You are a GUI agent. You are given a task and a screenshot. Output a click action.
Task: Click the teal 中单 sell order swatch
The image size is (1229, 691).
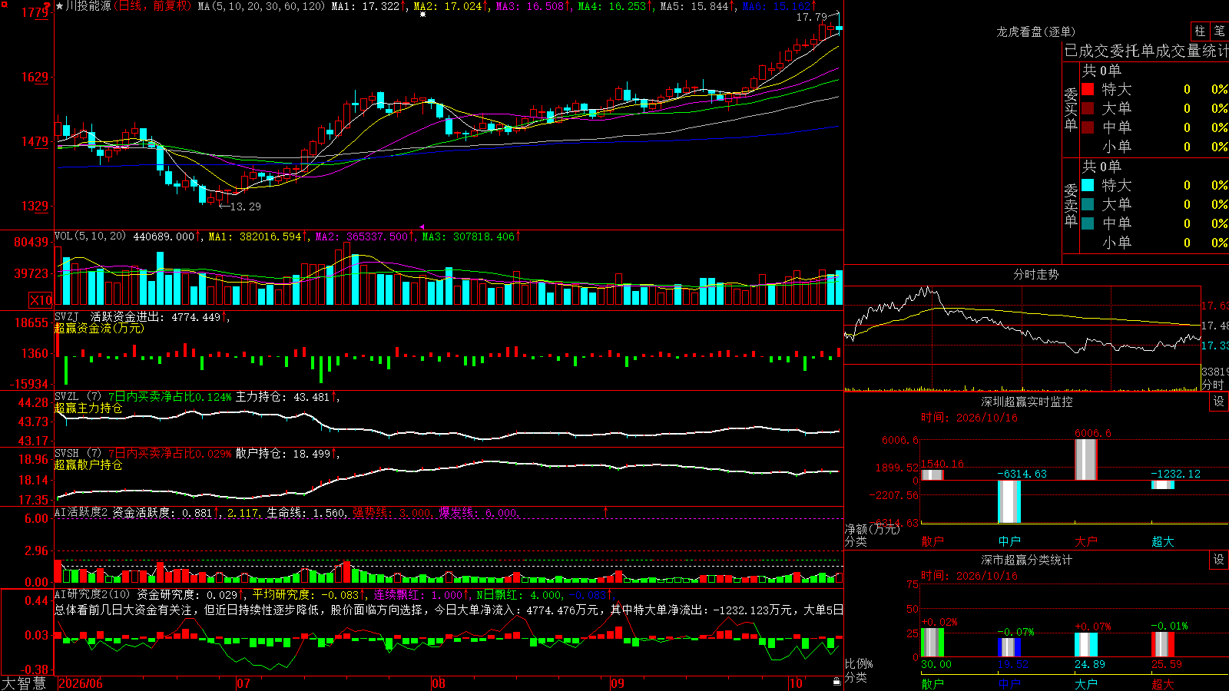pos(1088,223)
